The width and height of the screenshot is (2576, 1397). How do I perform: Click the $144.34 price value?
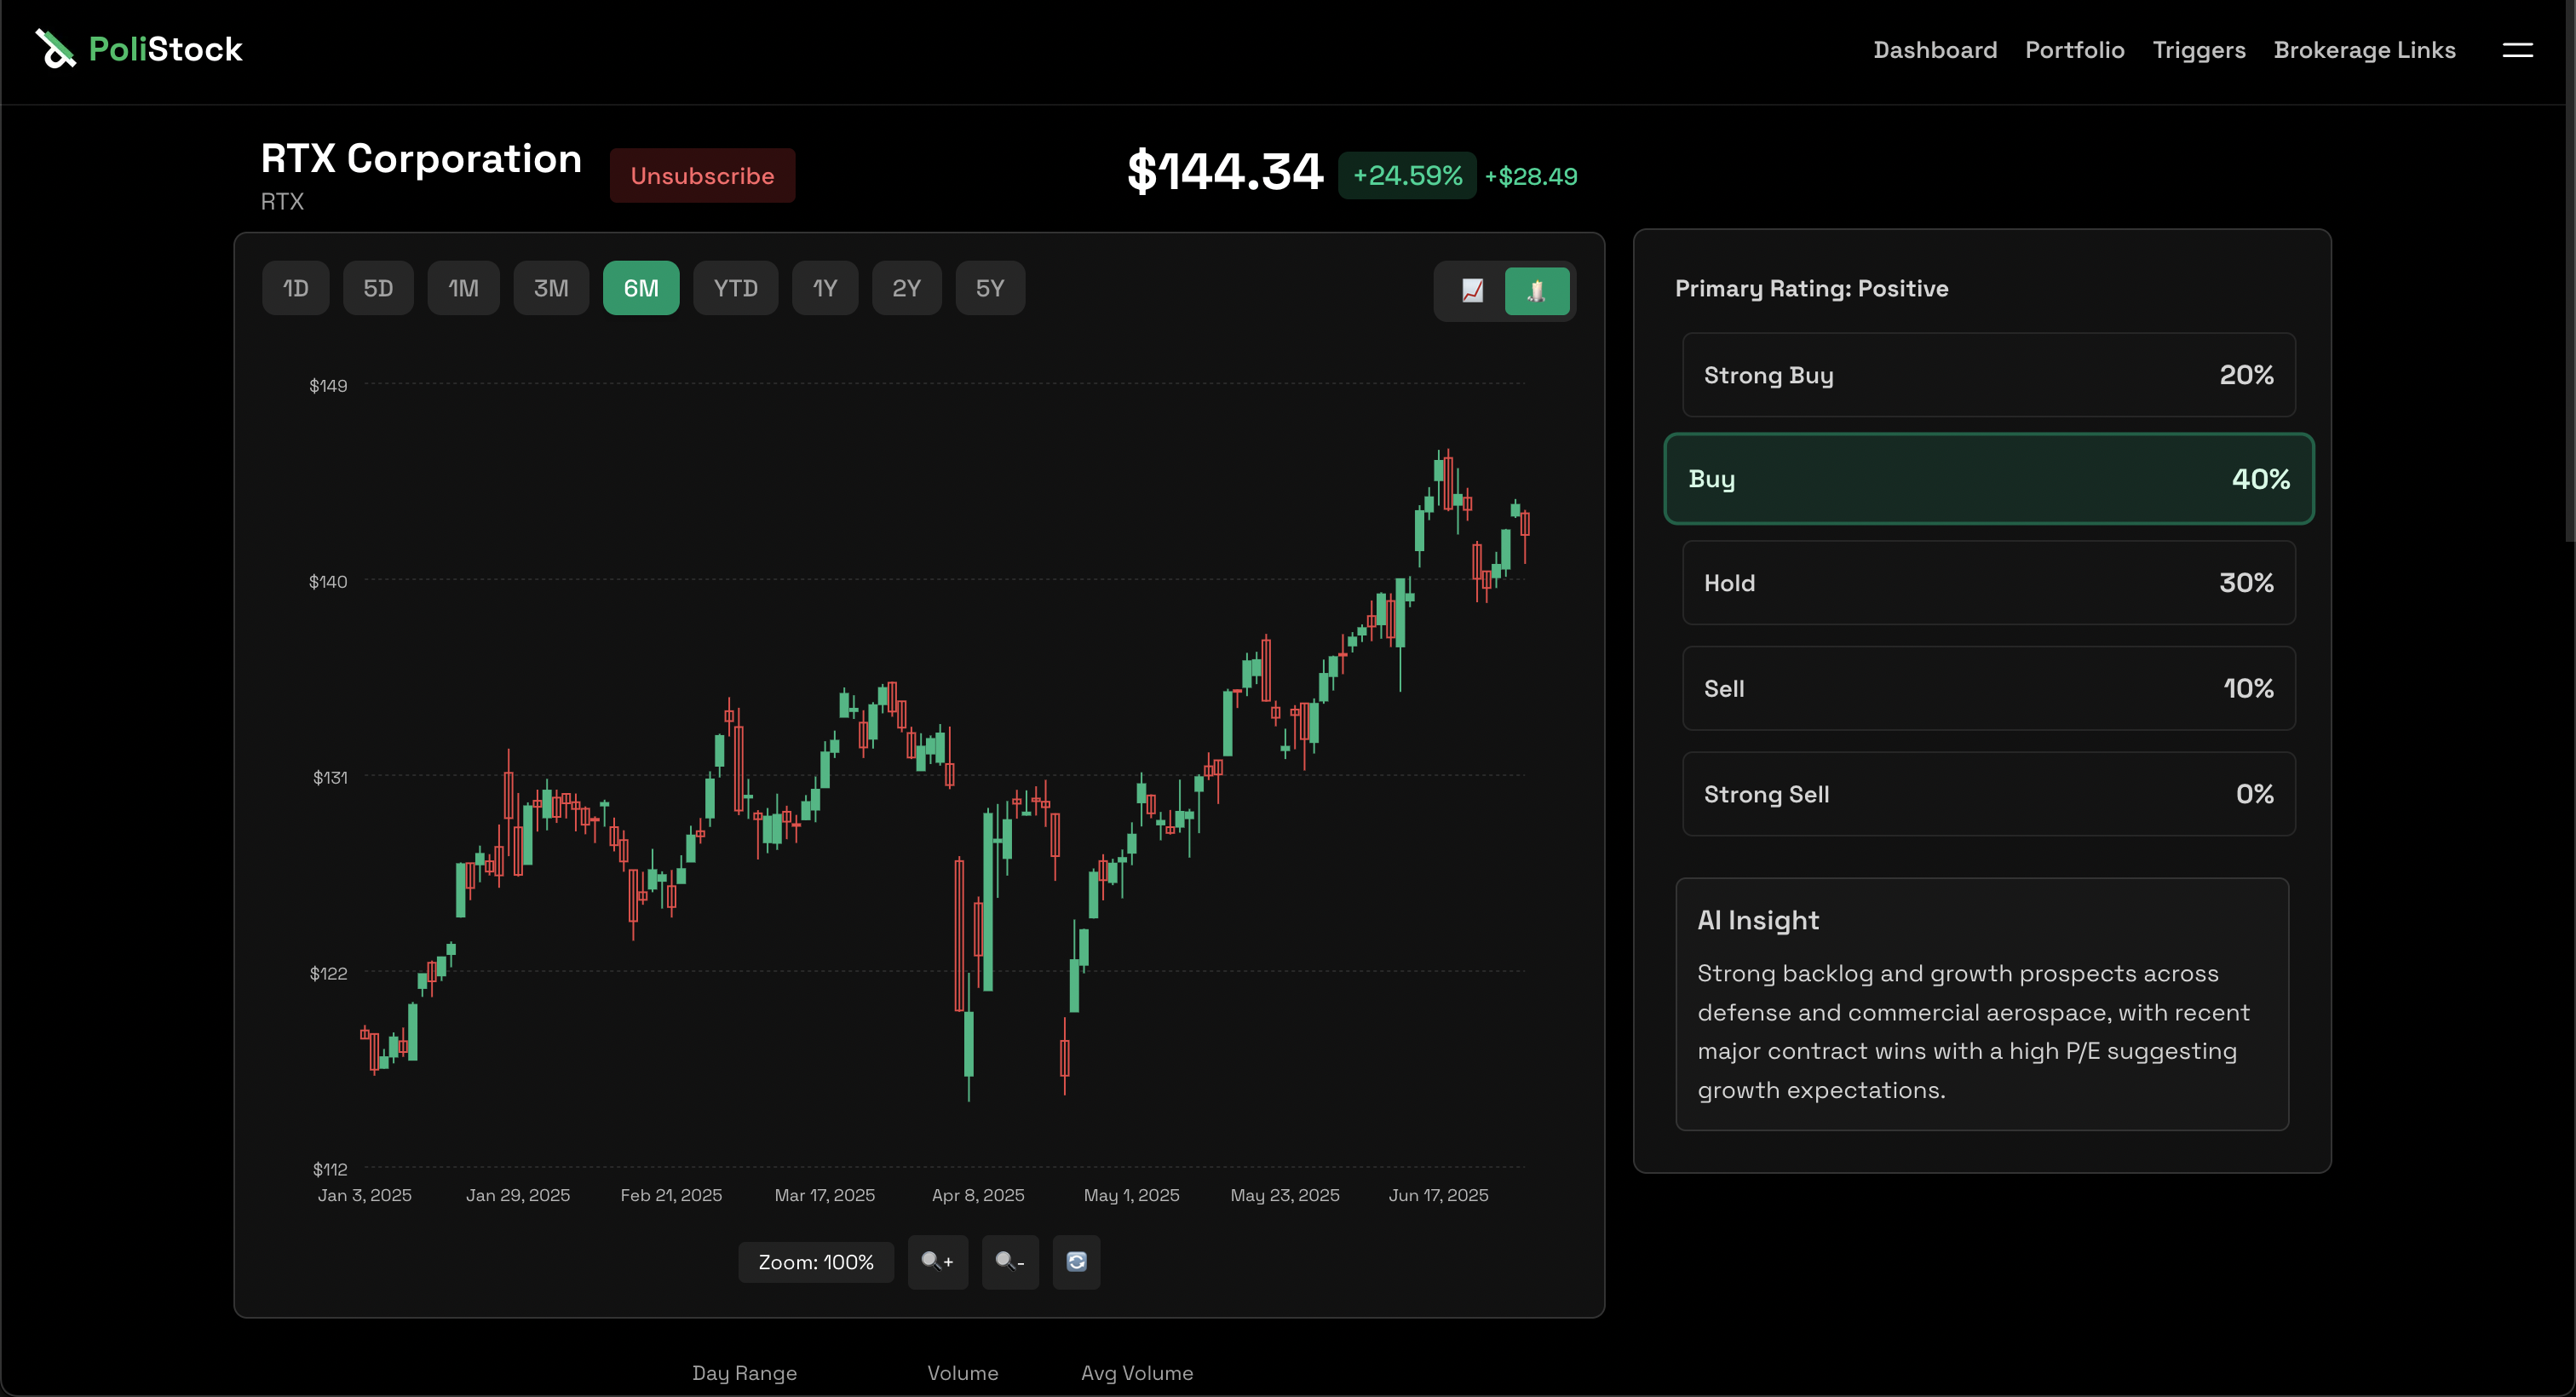tap(1224, 171)
